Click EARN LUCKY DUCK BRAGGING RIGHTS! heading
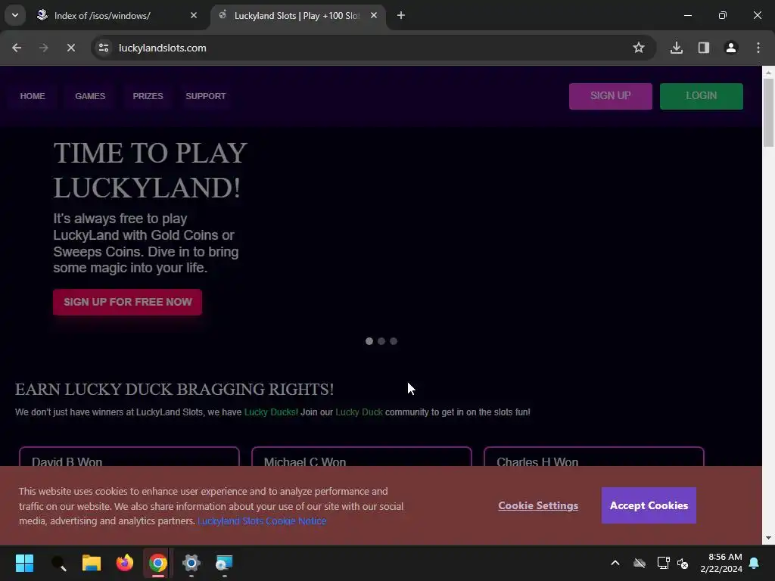775x581 pixels. coord(175,390)
